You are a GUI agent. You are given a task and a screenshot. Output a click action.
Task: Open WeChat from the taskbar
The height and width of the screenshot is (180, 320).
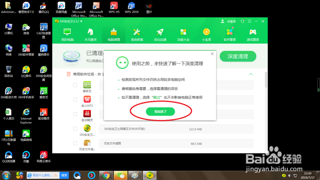[121, 175]
